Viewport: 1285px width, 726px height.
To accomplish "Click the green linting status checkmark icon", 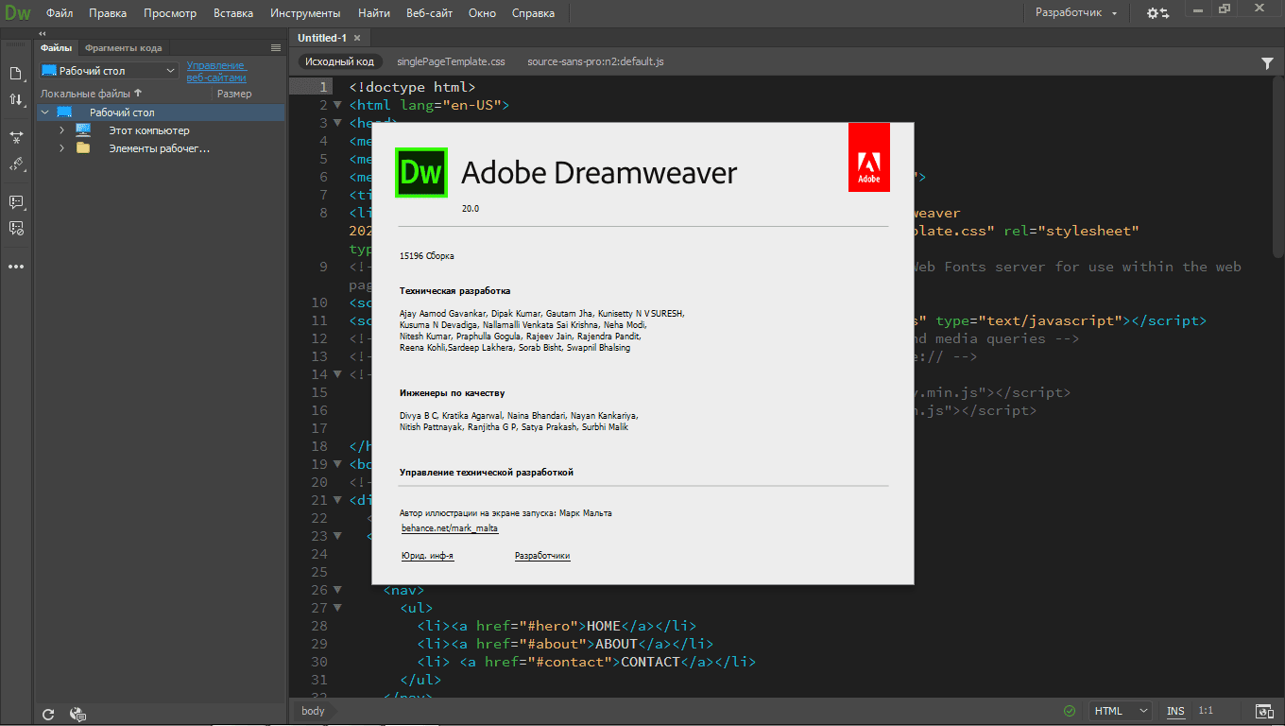I will tap(1070, 711).
